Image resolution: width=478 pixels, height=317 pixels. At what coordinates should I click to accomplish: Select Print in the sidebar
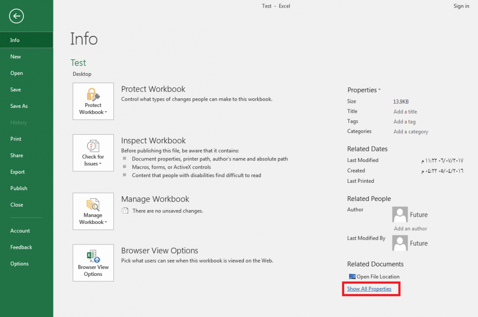coord(26,139)
